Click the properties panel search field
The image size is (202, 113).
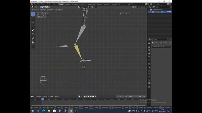pos(161,39)
